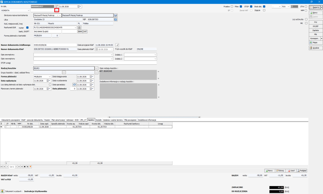Enable the MK checkbox
The width and height of the screenshot is (323, 194).
[x=306, y=23]
